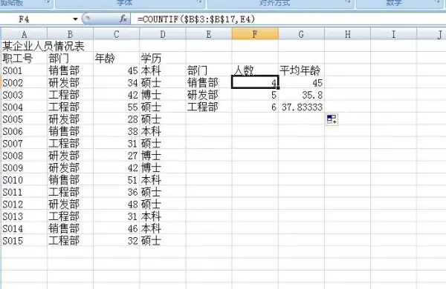
Task: Click the 年龄 header cell
Action: pyautogui.click(x=117, y=59)
